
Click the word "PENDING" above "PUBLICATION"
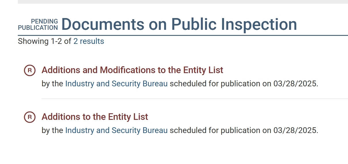click(x=44, y=22)
